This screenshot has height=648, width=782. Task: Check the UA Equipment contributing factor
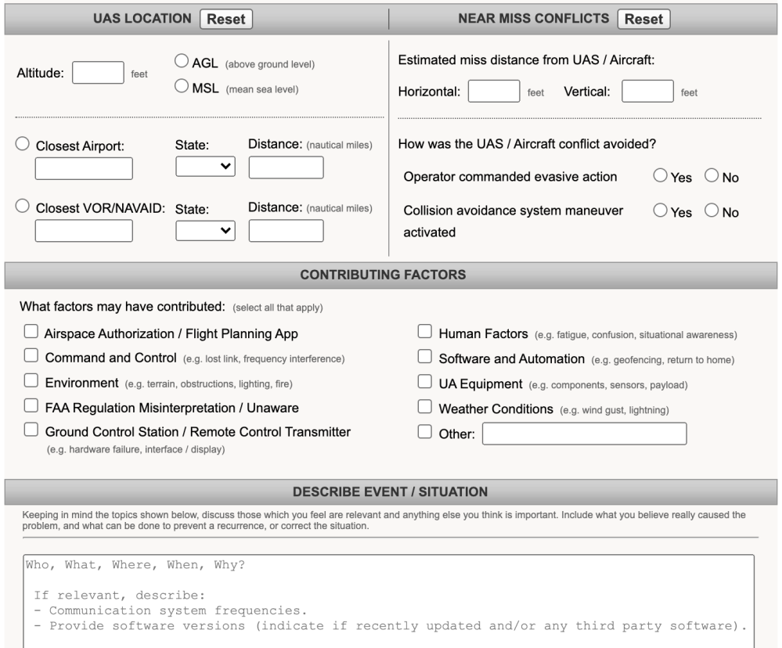[424, 383]
